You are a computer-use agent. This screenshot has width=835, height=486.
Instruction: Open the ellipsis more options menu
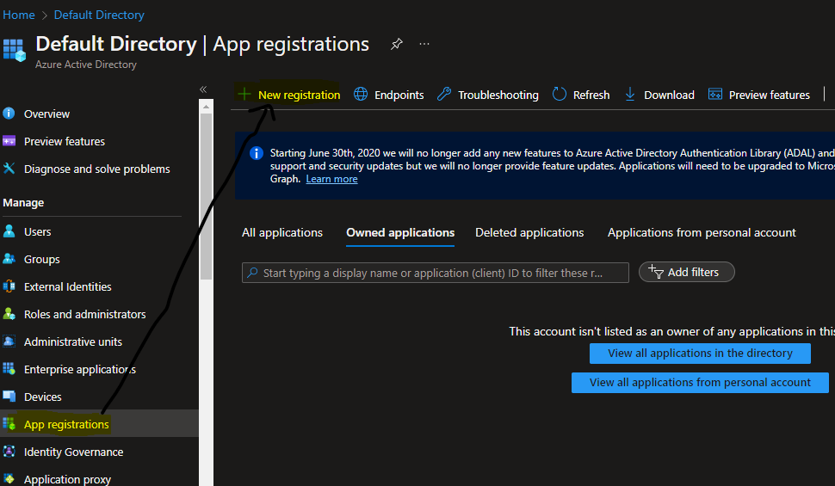(x=424, y=44)
